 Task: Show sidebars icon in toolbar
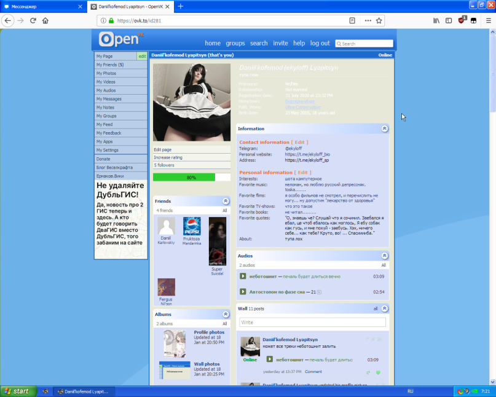(449, 20)
